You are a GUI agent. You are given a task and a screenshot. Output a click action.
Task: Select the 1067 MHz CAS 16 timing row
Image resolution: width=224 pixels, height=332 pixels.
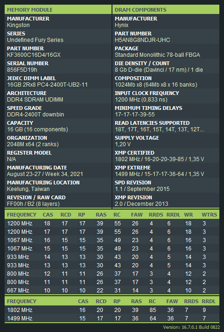click(112, 240)
